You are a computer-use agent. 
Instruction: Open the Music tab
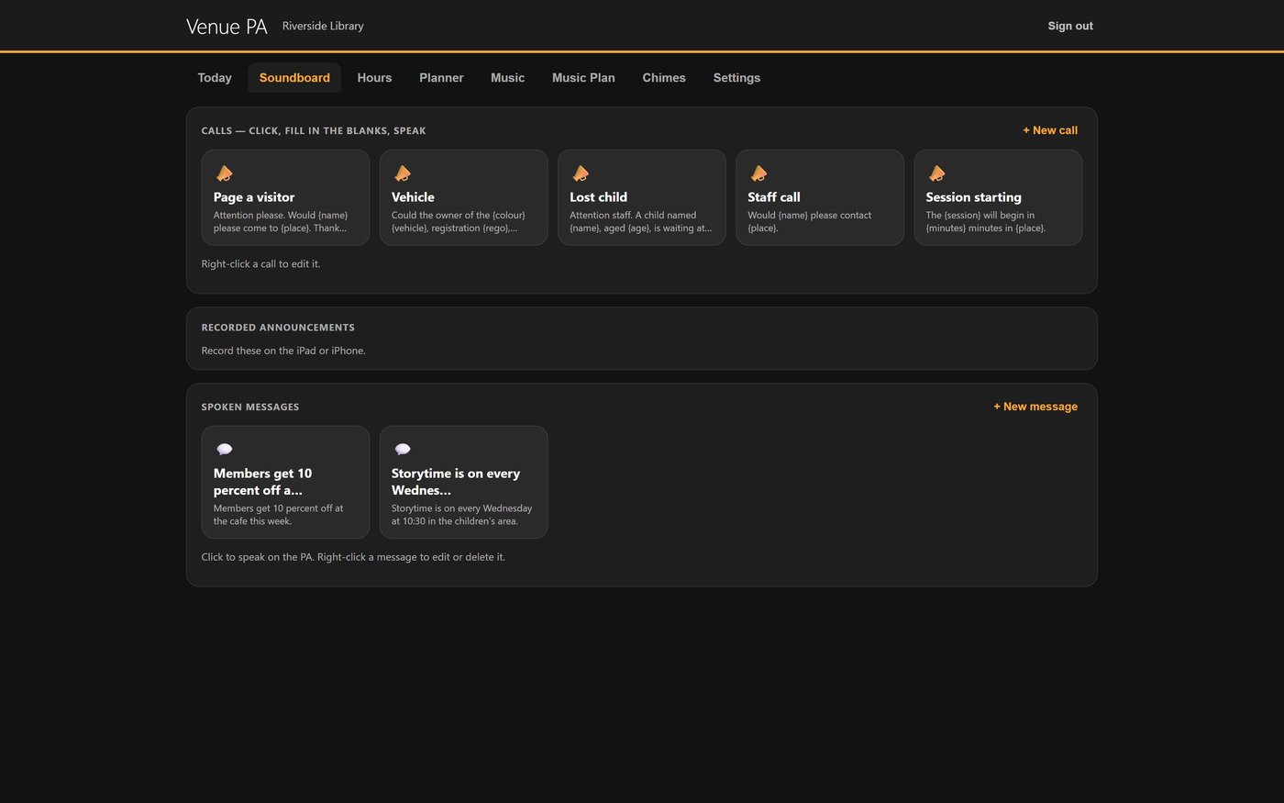click(x=507, y=78)
